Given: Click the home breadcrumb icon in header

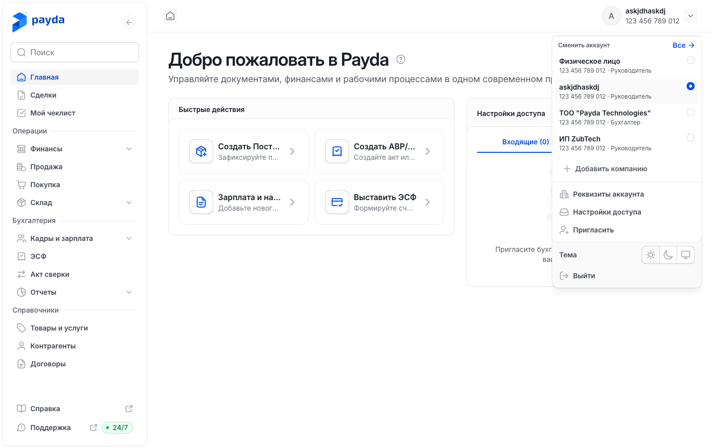Looking at the screenshot, I should 170,16.
